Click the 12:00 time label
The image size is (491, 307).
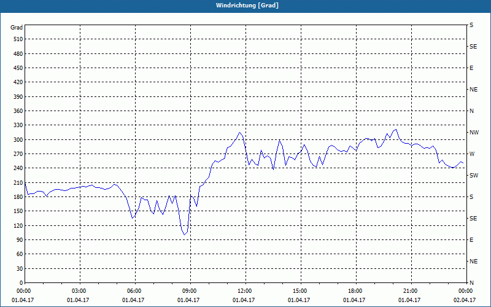coord(244,291)
